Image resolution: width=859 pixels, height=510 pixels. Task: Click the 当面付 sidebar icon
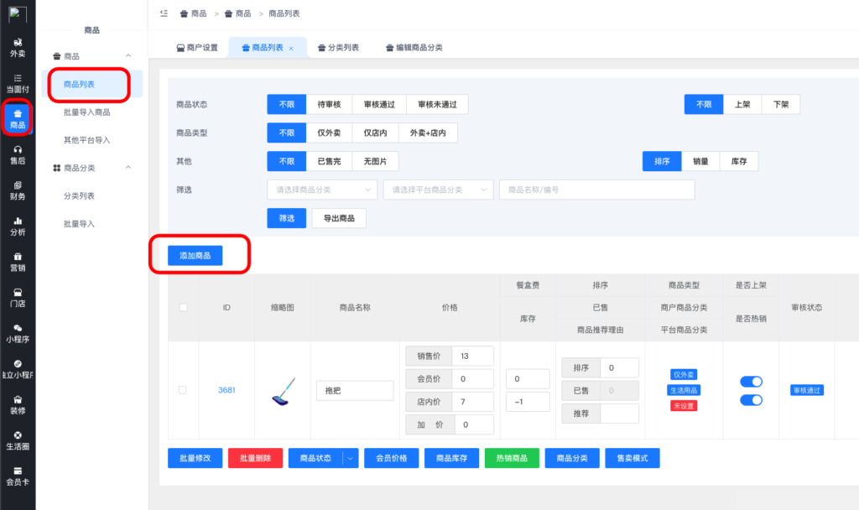click(17, 82)
